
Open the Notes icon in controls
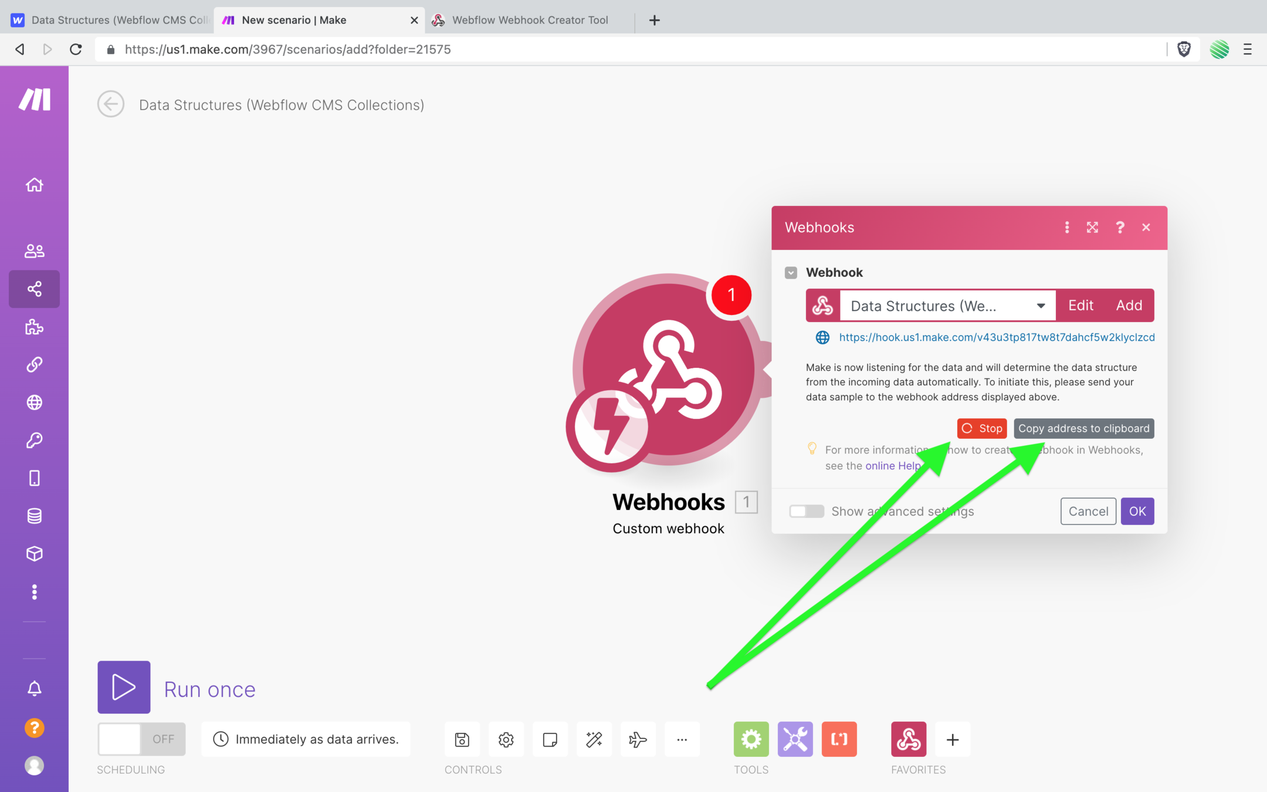pyautogui.click(x=550, y=739)
